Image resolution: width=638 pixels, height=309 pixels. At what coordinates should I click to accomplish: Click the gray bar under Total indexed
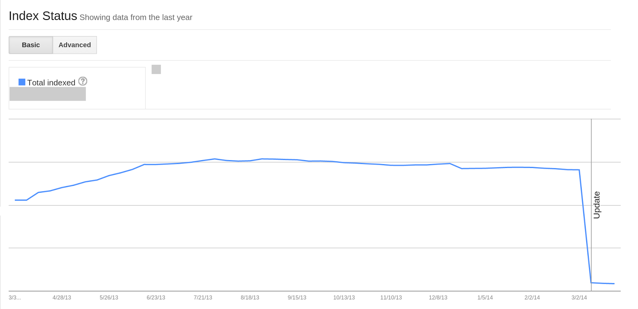[x=47, y=94]
